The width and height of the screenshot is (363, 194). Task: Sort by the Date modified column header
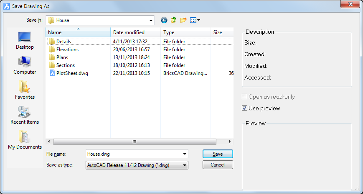click(135, 32)
